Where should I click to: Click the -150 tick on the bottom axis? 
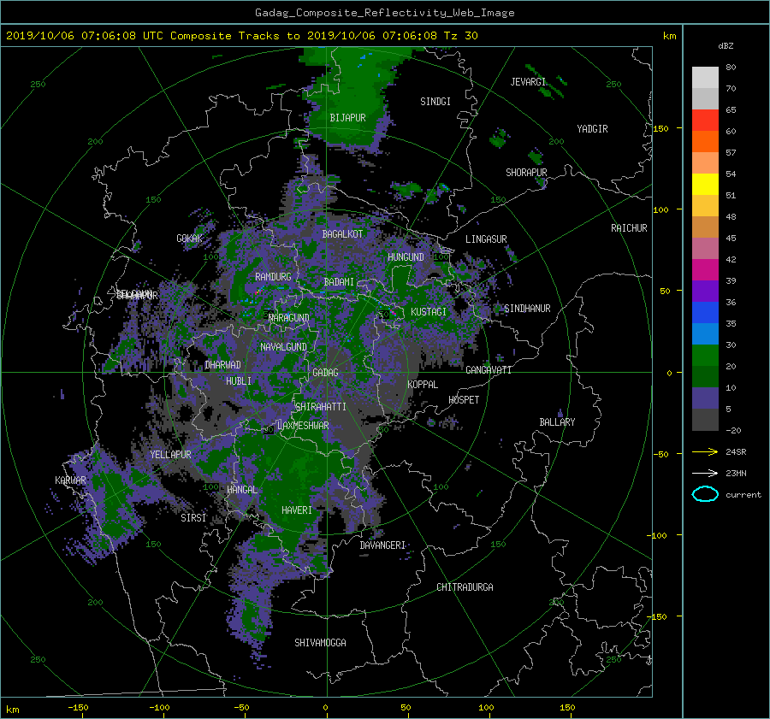pos(78,708)
